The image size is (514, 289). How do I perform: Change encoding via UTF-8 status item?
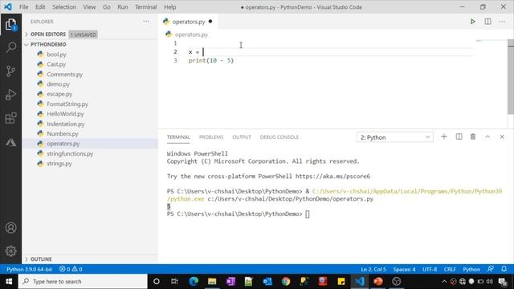coord(430,270)
